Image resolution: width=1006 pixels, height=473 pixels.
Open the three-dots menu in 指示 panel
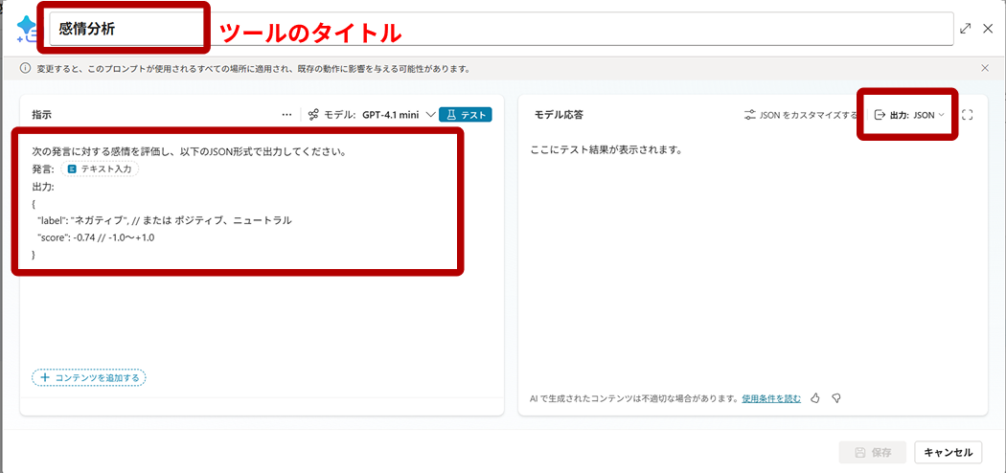[x=286, y=115]
